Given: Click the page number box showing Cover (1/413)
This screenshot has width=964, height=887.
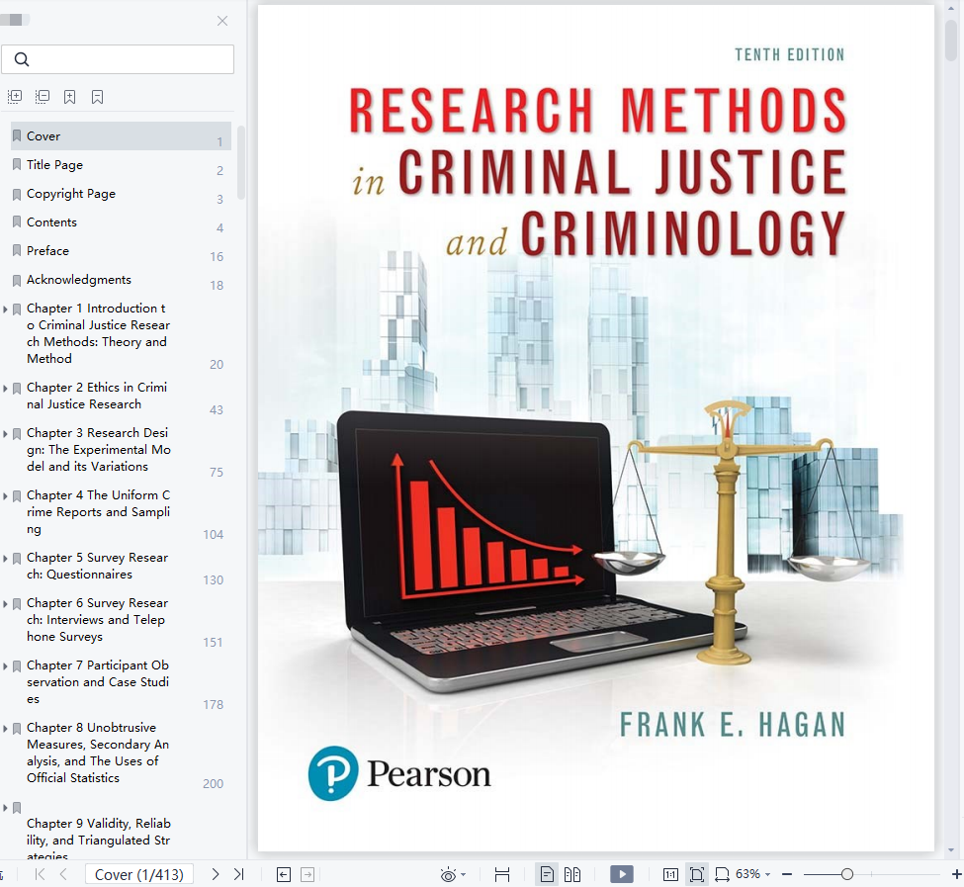Looking at the screenshot, I should [139, 874].
